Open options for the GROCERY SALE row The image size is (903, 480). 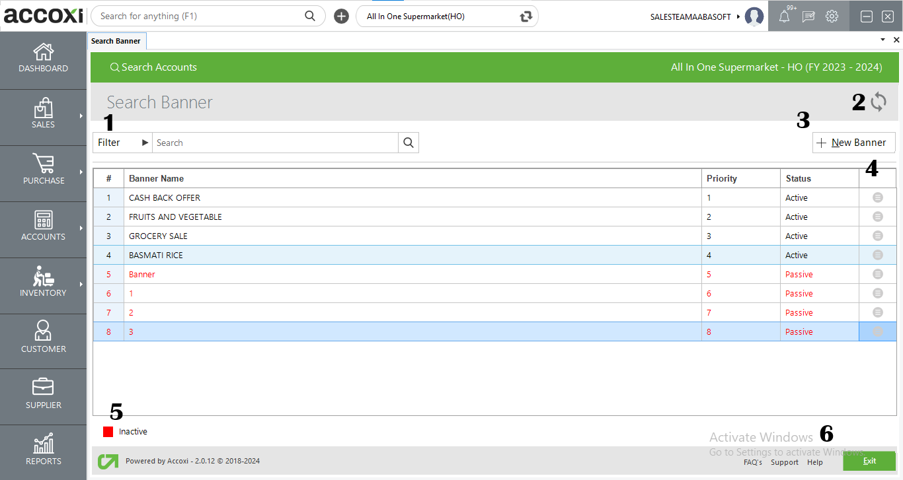coord(877,236)
